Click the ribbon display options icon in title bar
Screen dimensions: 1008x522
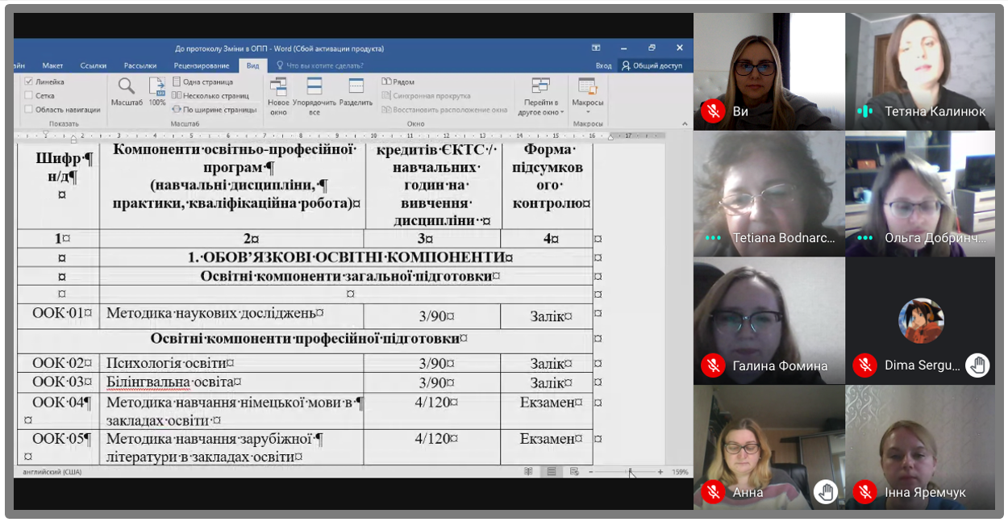pos(596,48)
